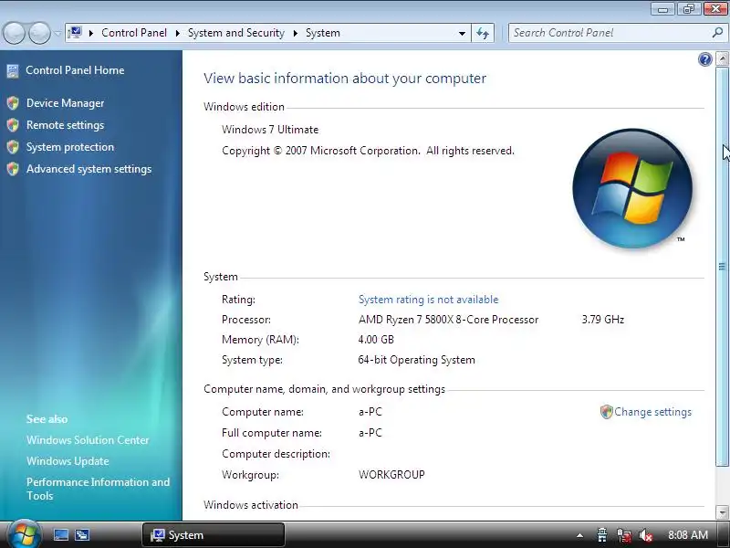Open recent pages dropdown arrow beside Forward

pos(57,33)
